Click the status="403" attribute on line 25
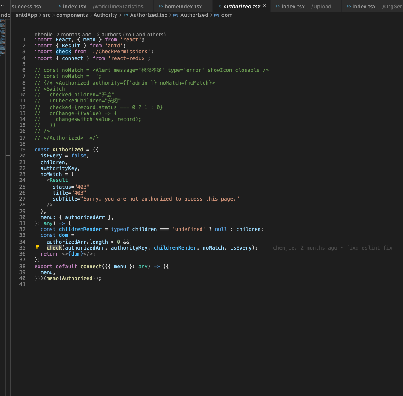The height and width of the screenshot is (396, 403). [x=71, y=187]
